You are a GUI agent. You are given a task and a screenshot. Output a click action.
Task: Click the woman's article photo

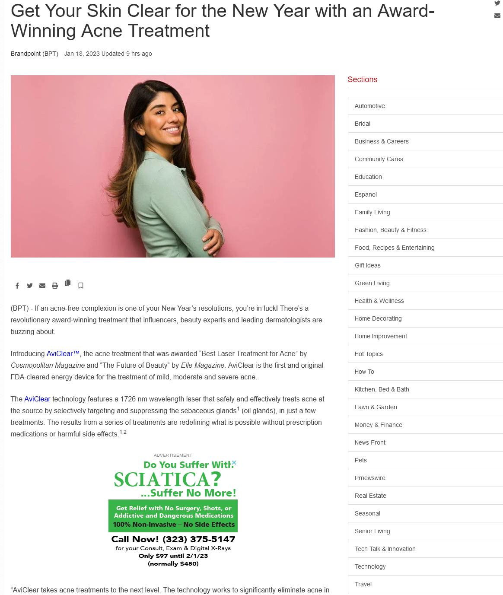pyautogui.click(x=173, y=166)
